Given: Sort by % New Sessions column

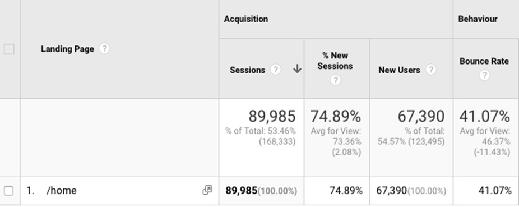Looking at the screenshot, I should 335,61.
